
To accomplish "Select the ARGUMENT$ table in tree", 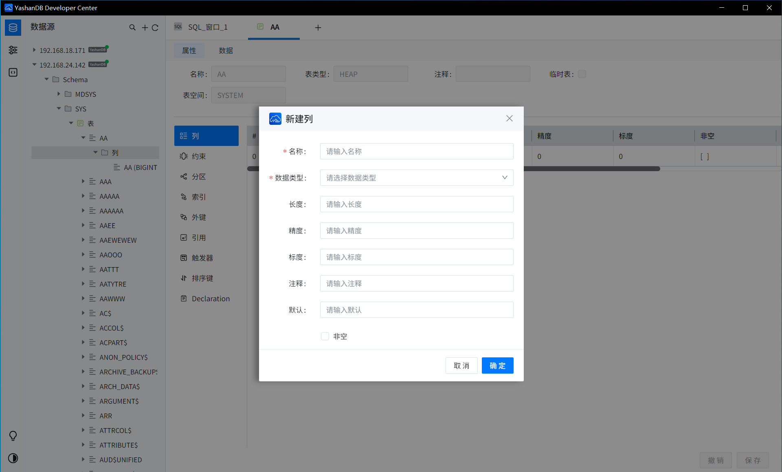I will 119,401.
